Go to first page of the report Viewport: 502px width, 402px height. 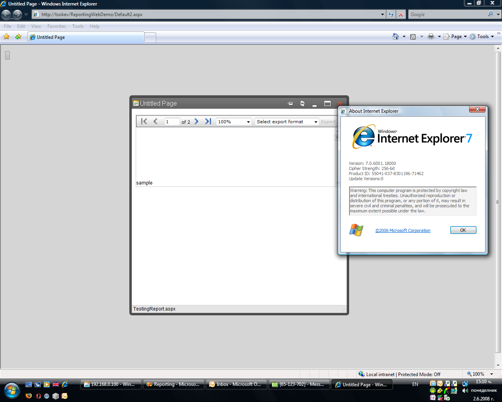144,121
